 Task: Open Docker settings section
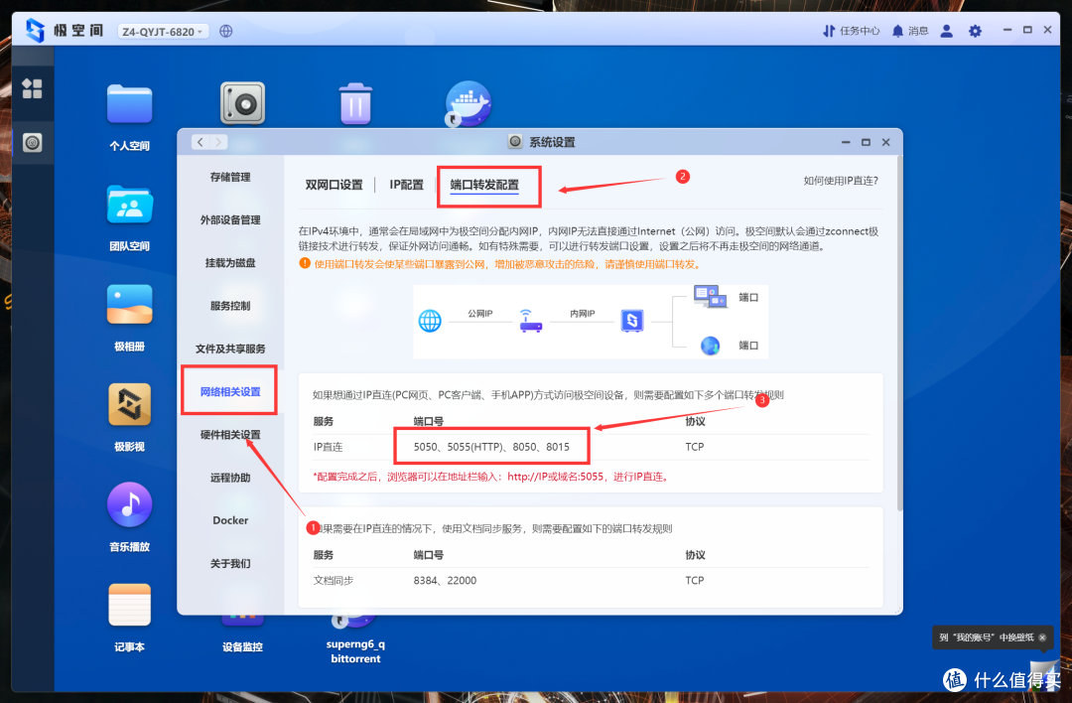pos(229,520)
